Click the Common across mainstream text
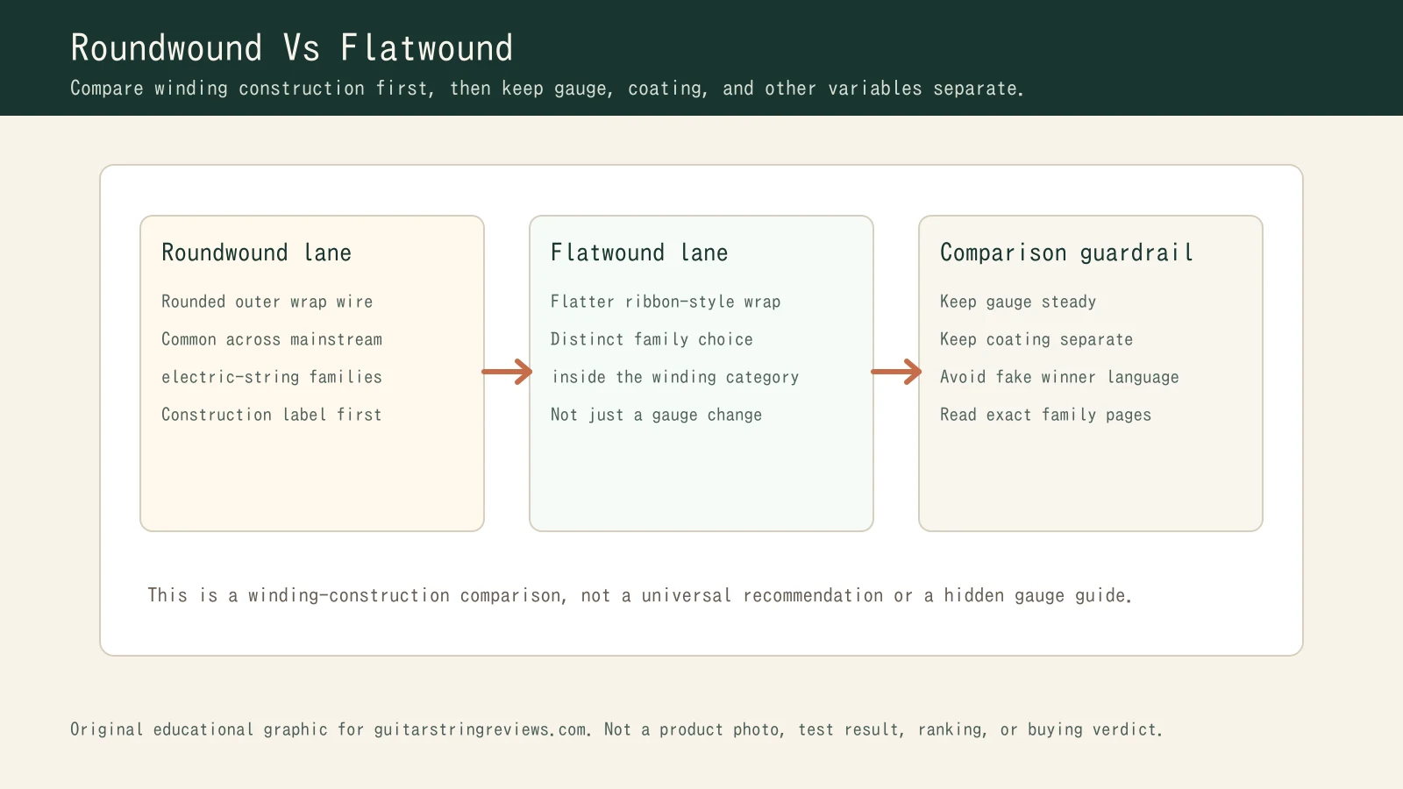The width and height of the screenshot is (1403, 789). click(x=272, y=339)
